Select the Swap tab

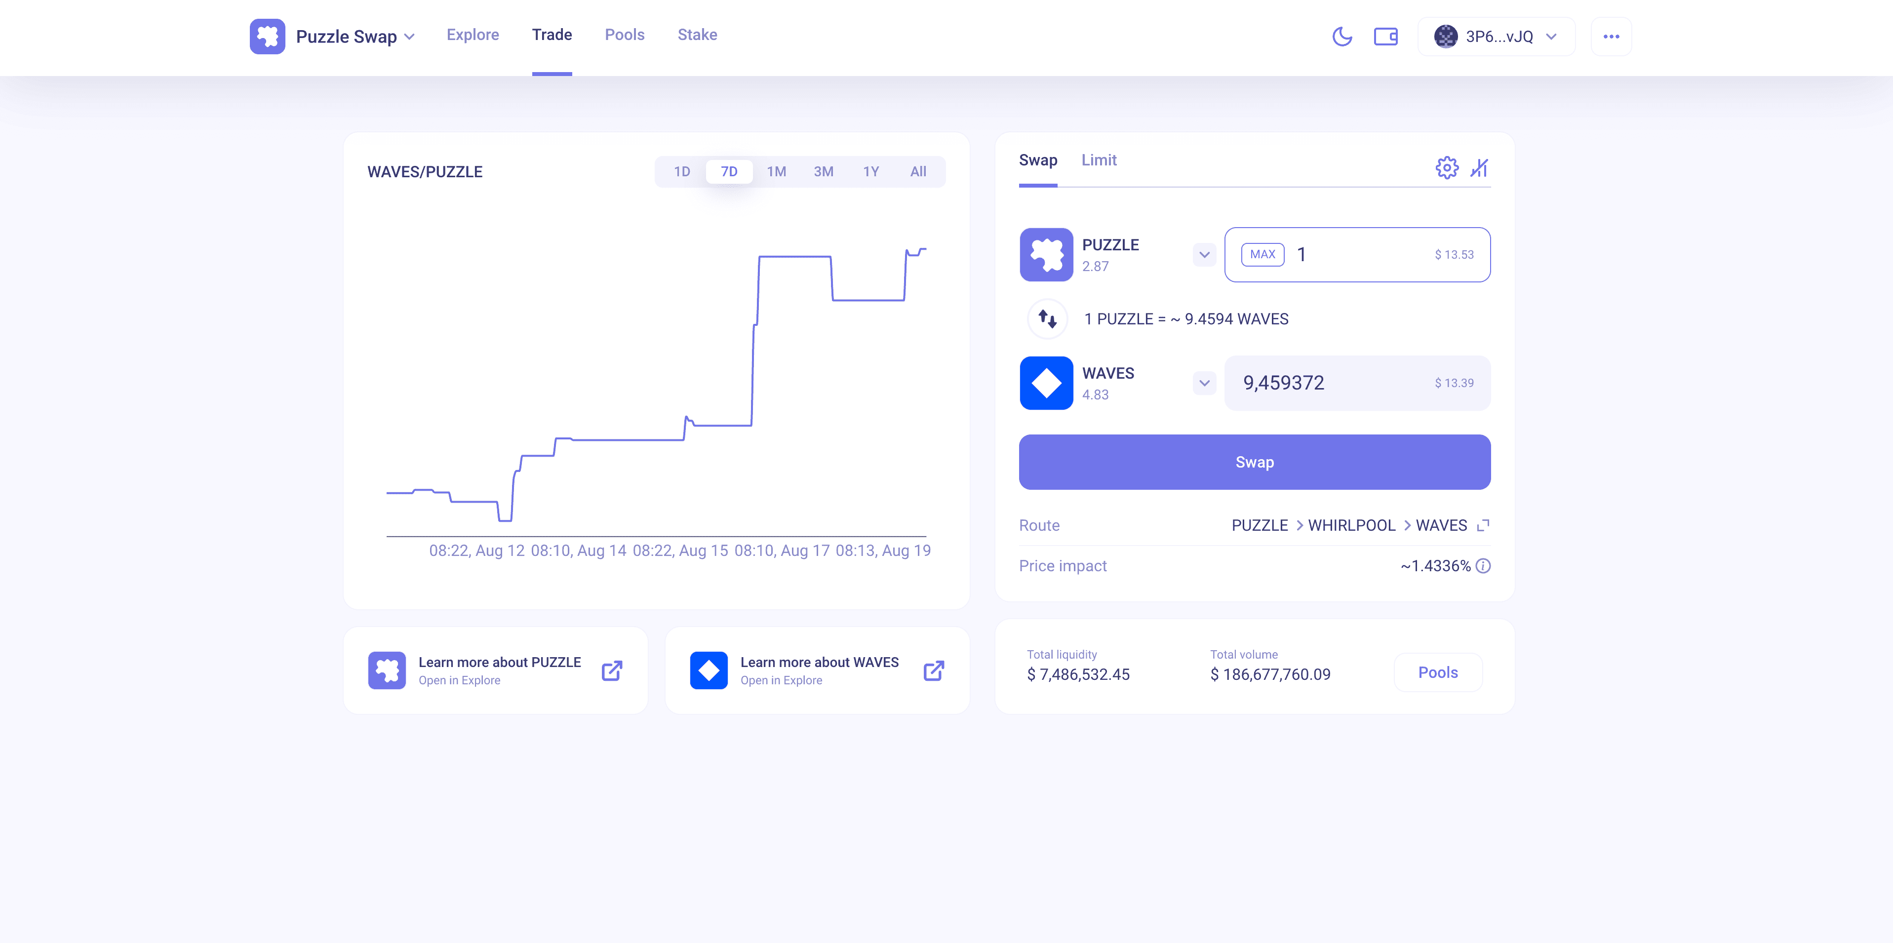click(x=1038, y=160)
